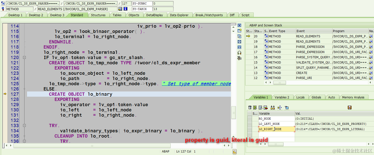Select the DetailDisplay tab

tap(155, 15)
